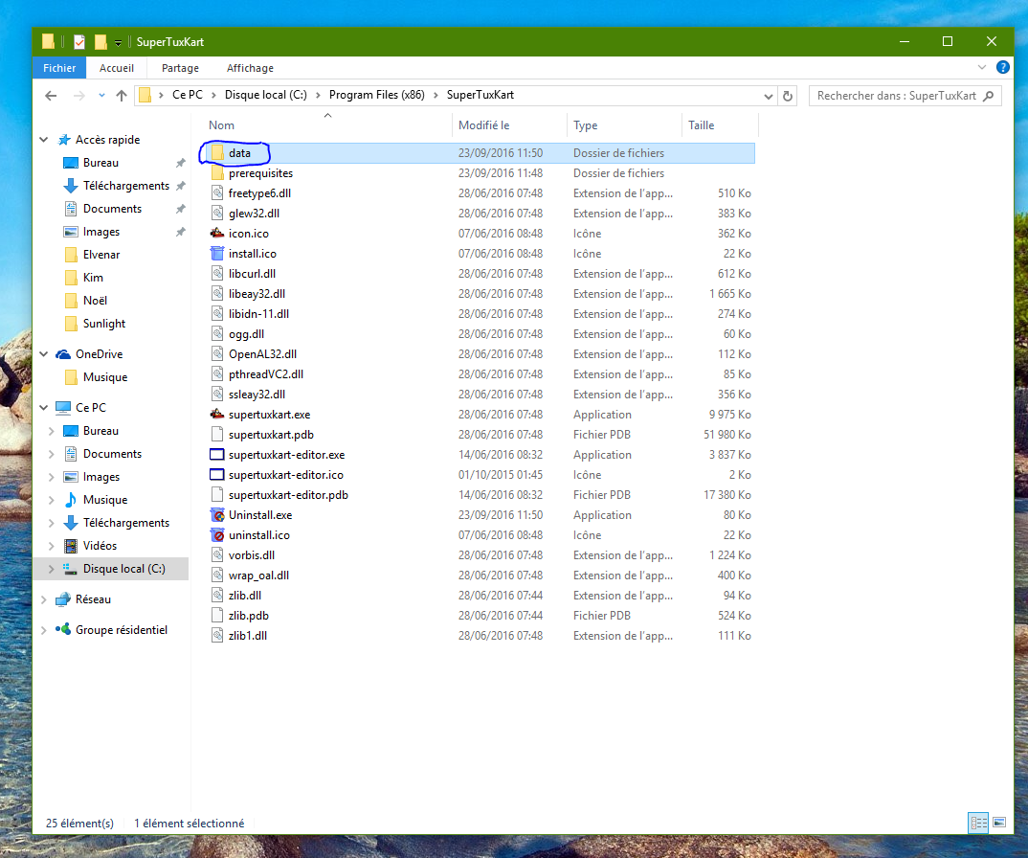The image size is (1028, 858).
Task: Go up one folder level arrow
Action: [x=122, y=96]
